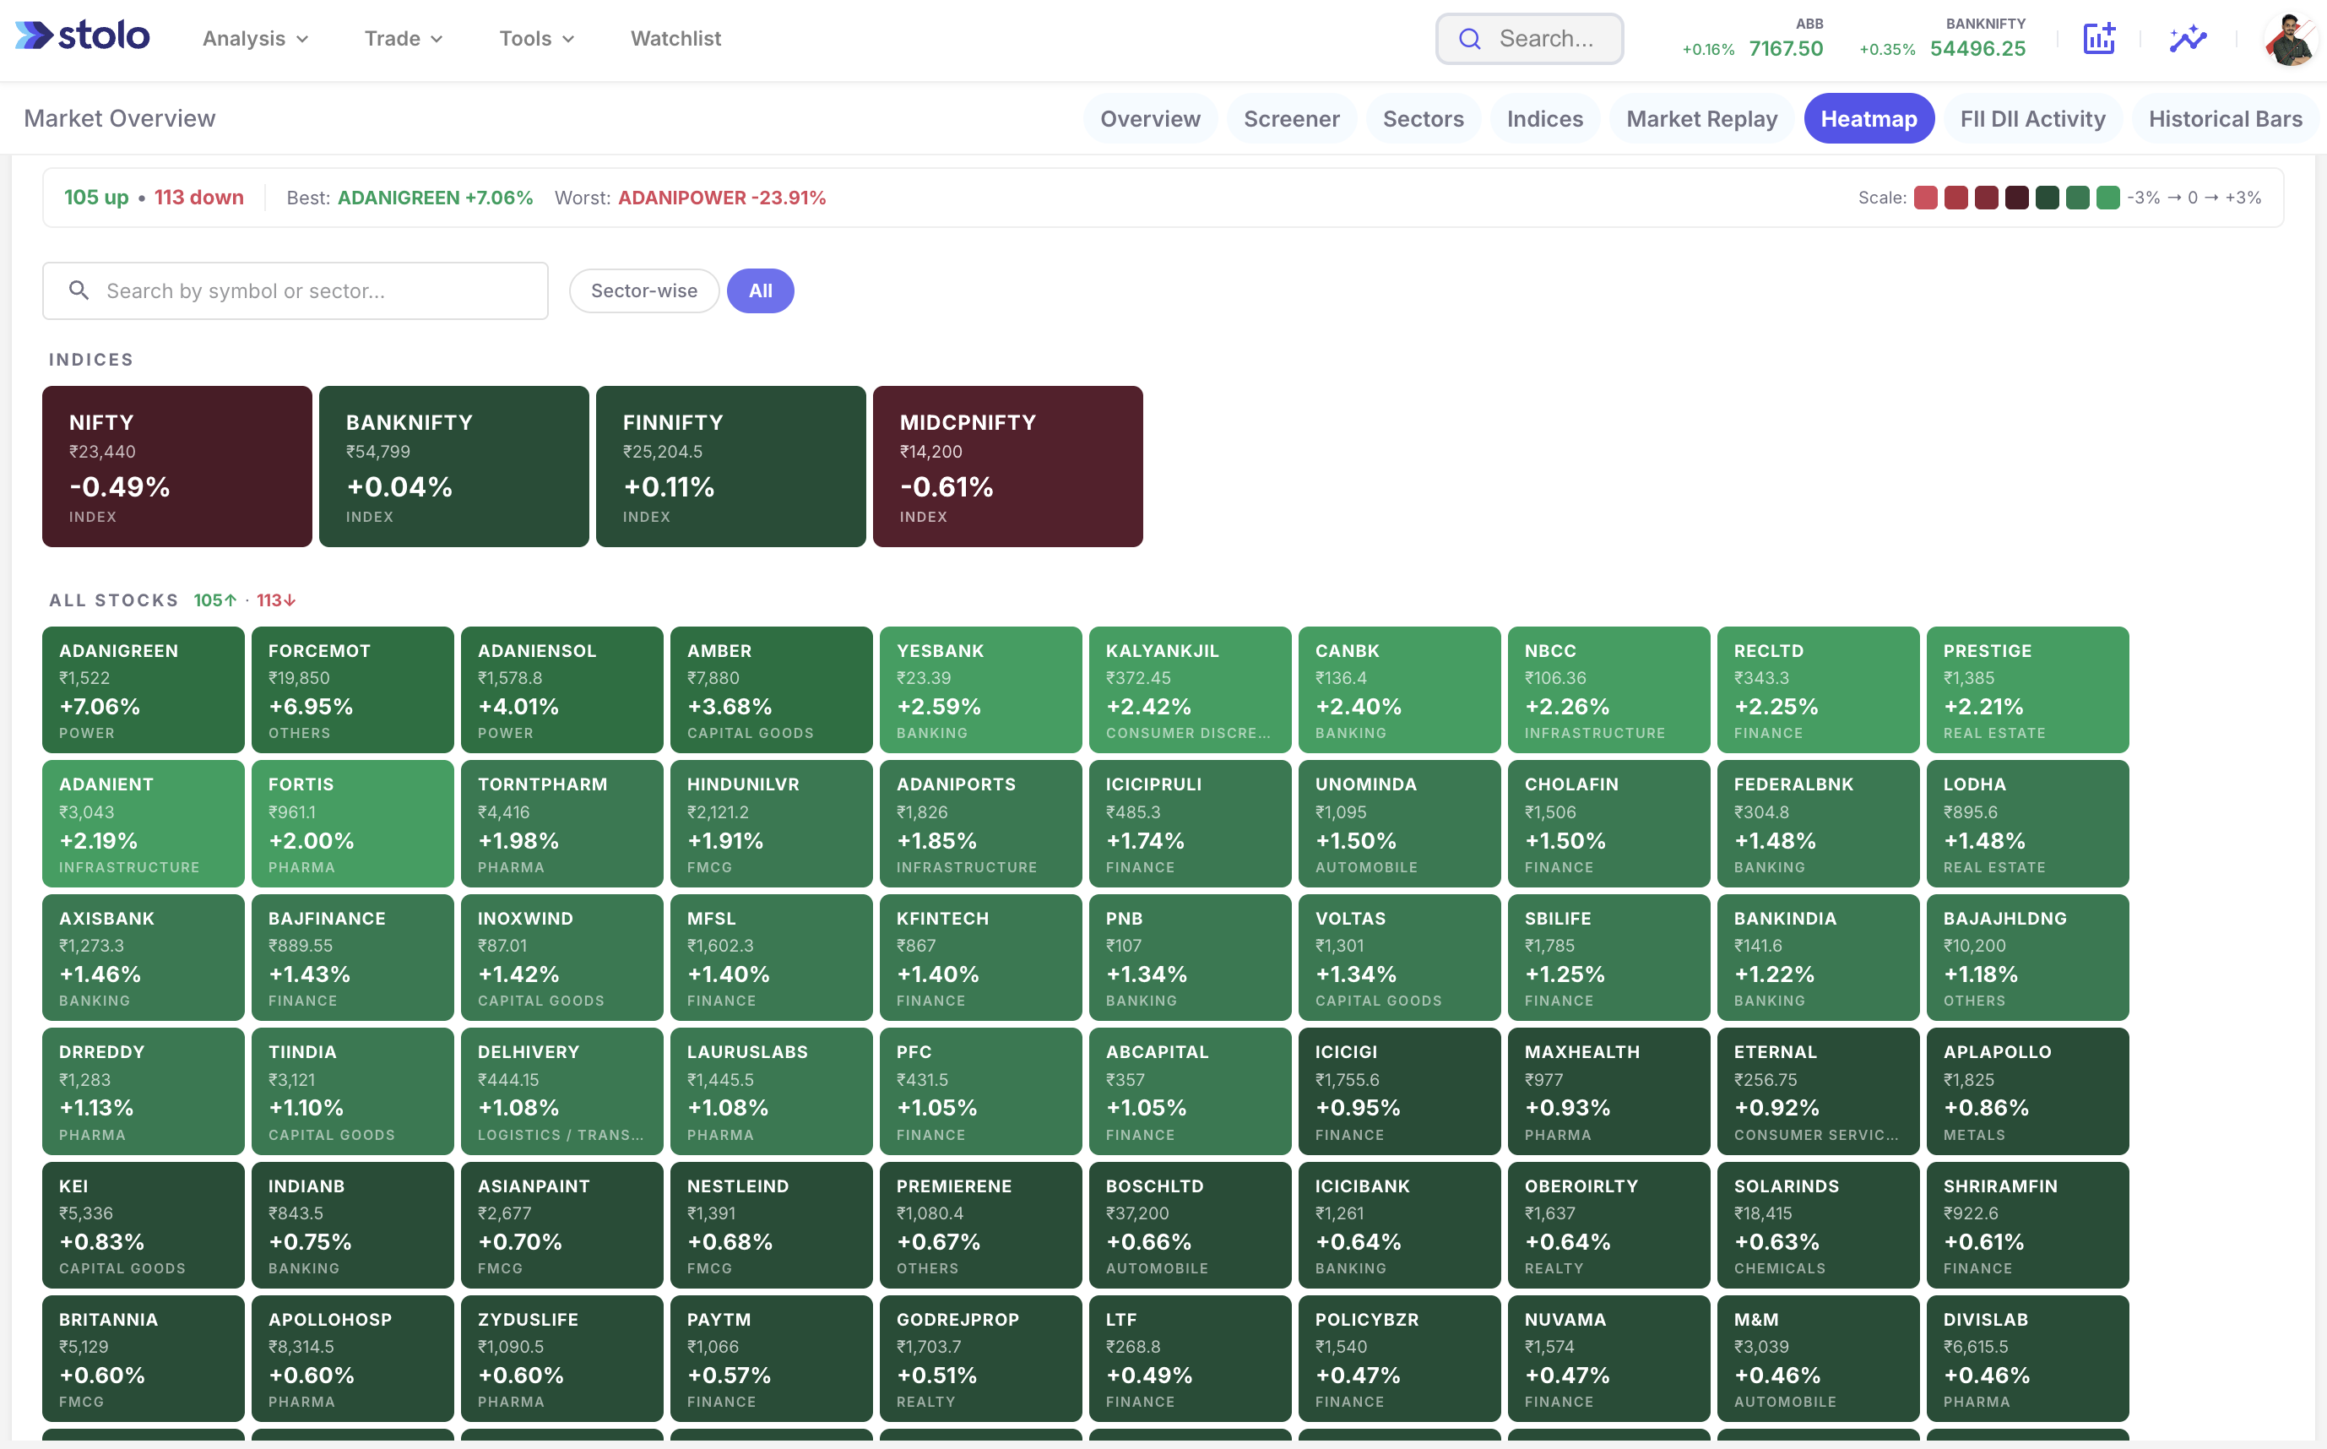
Task: Open the RECLTD finance tile
Action: (1819, 690)
